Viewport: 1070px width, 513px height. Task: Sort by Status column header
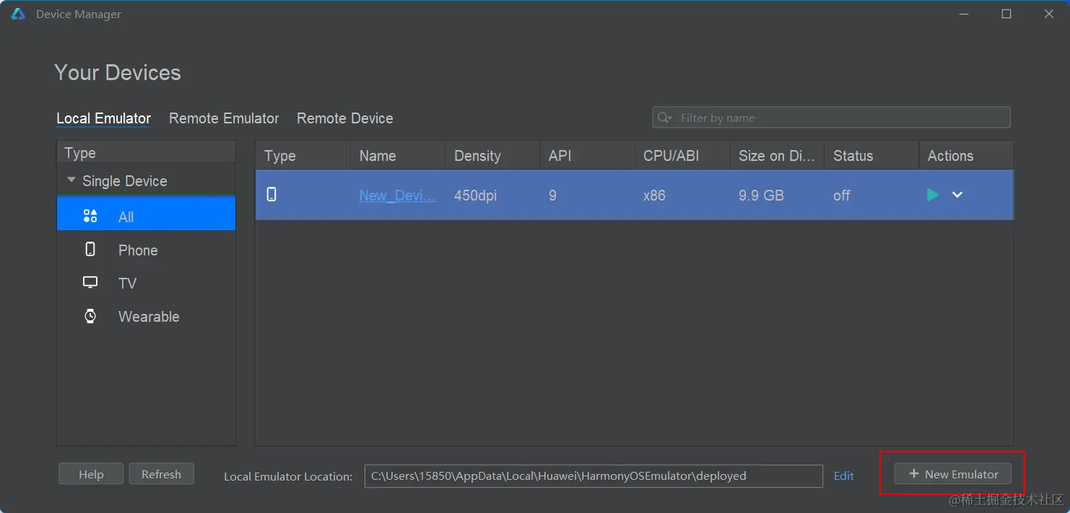871,156
